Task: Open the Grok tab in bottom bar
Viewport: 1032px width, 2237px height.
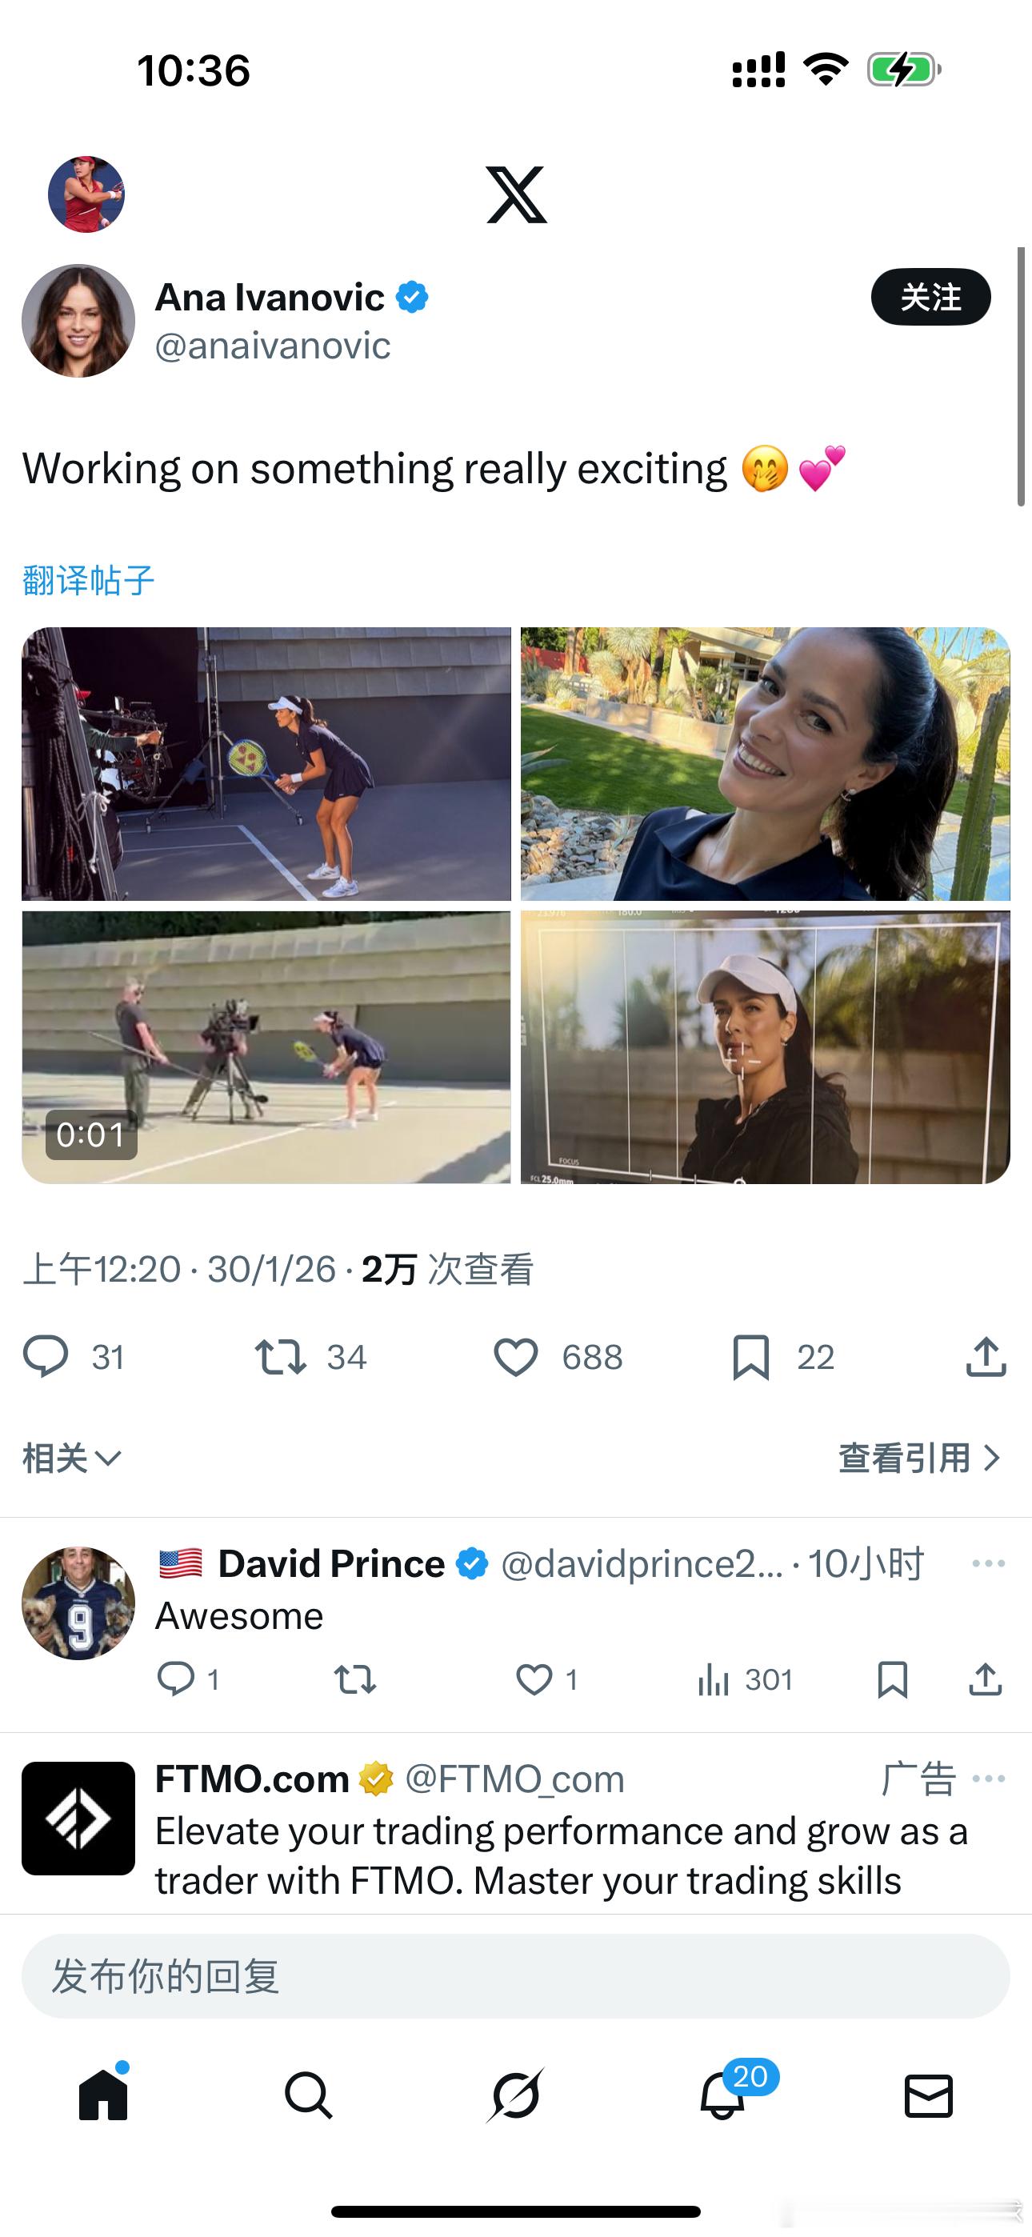Action: coord(515,2095)
